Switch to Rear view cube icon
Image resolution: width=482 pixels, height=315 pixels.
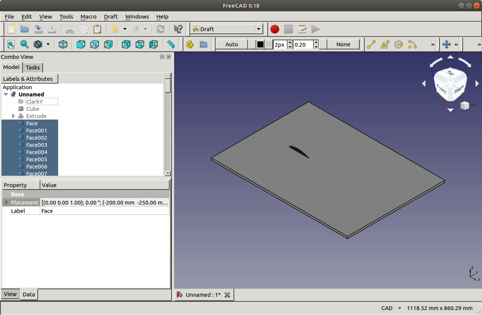(126, 44)
